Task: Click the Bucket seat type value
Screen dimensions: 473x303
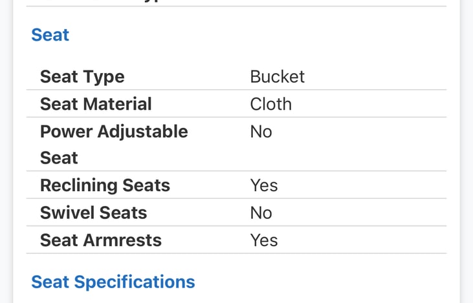Action: point(277,77)
